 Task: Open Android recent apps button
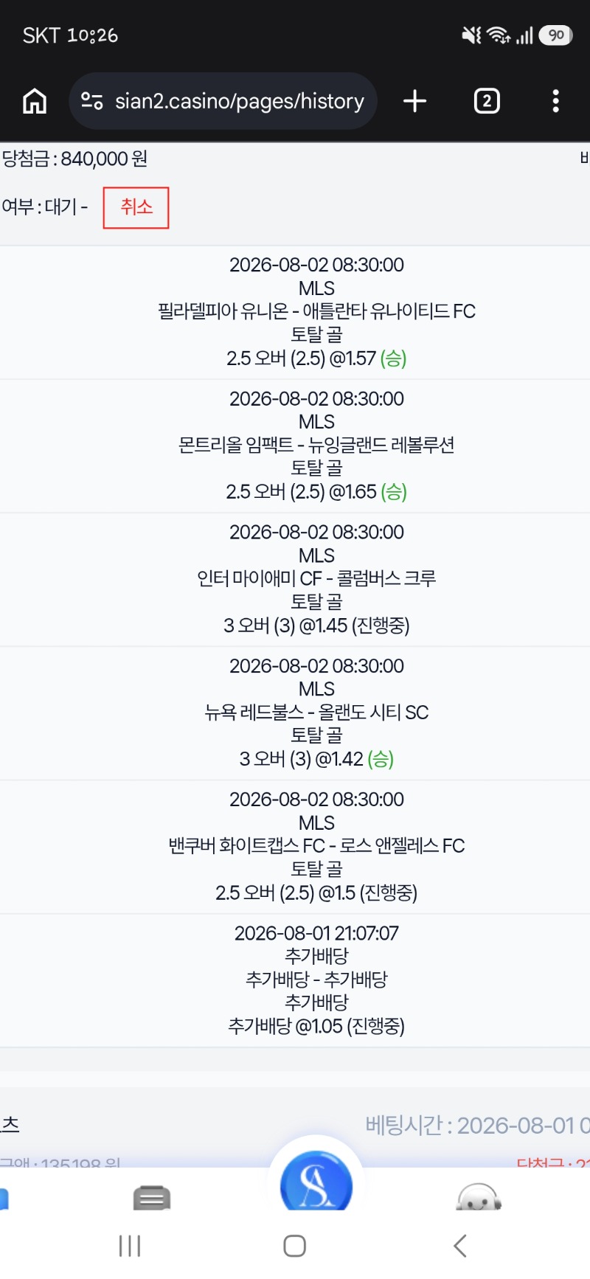[x=130, y=1246]
